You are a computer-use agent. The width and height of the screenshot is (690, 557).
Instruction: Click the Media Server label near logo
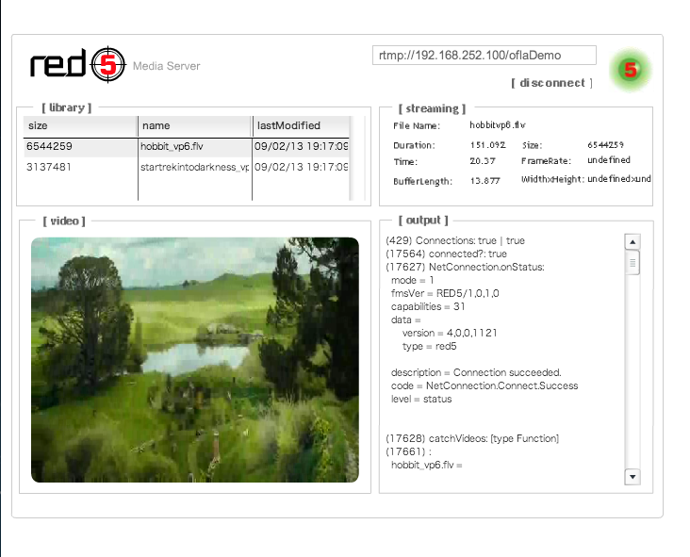coord(166,66)
